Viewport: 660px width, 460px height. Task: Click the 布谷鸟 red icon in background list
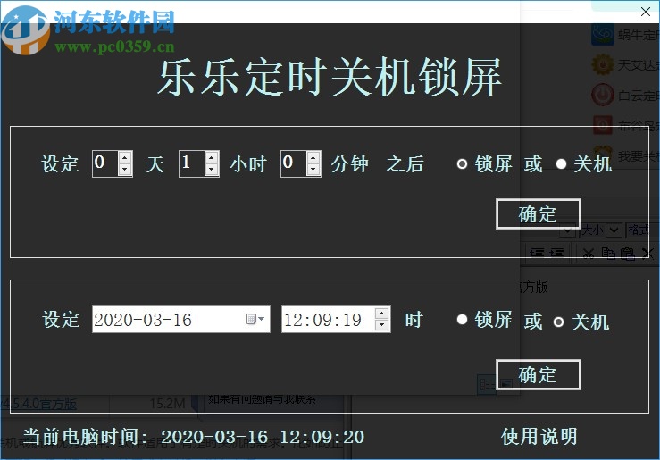coord(603,125)
